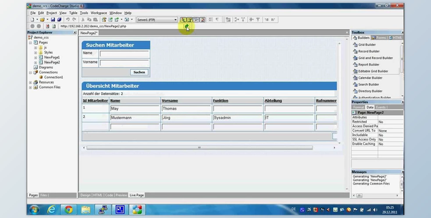Click the Copy toolbar icon
The height and width of the screenshot is (218, 431).
pyautogui.click(x=89, y=20)
